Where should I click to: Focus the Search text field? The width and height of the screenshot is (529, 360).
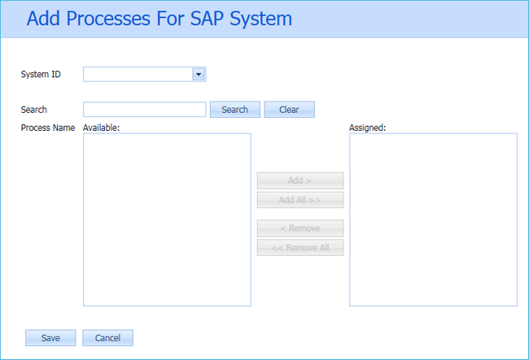click(x=144, y=110)
